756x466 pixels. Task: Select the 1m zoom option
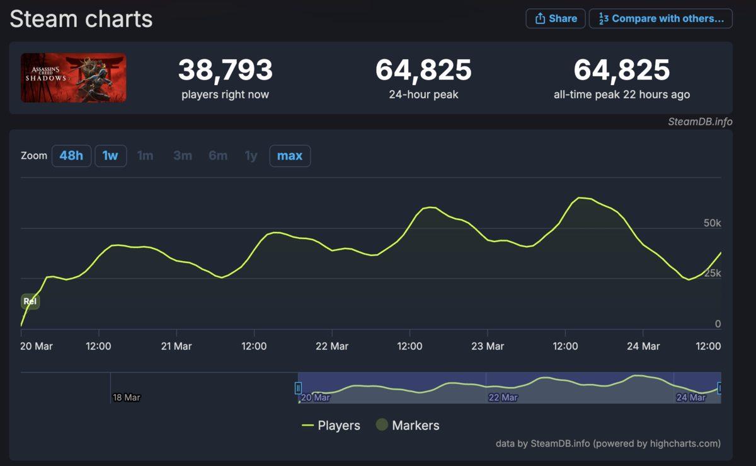click(x=145, y=156)
